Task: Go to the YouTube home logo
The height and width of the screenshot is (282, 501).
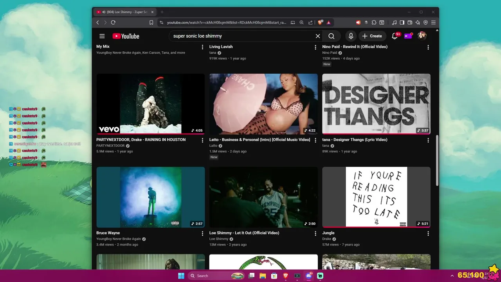Action: pos(126,36)
